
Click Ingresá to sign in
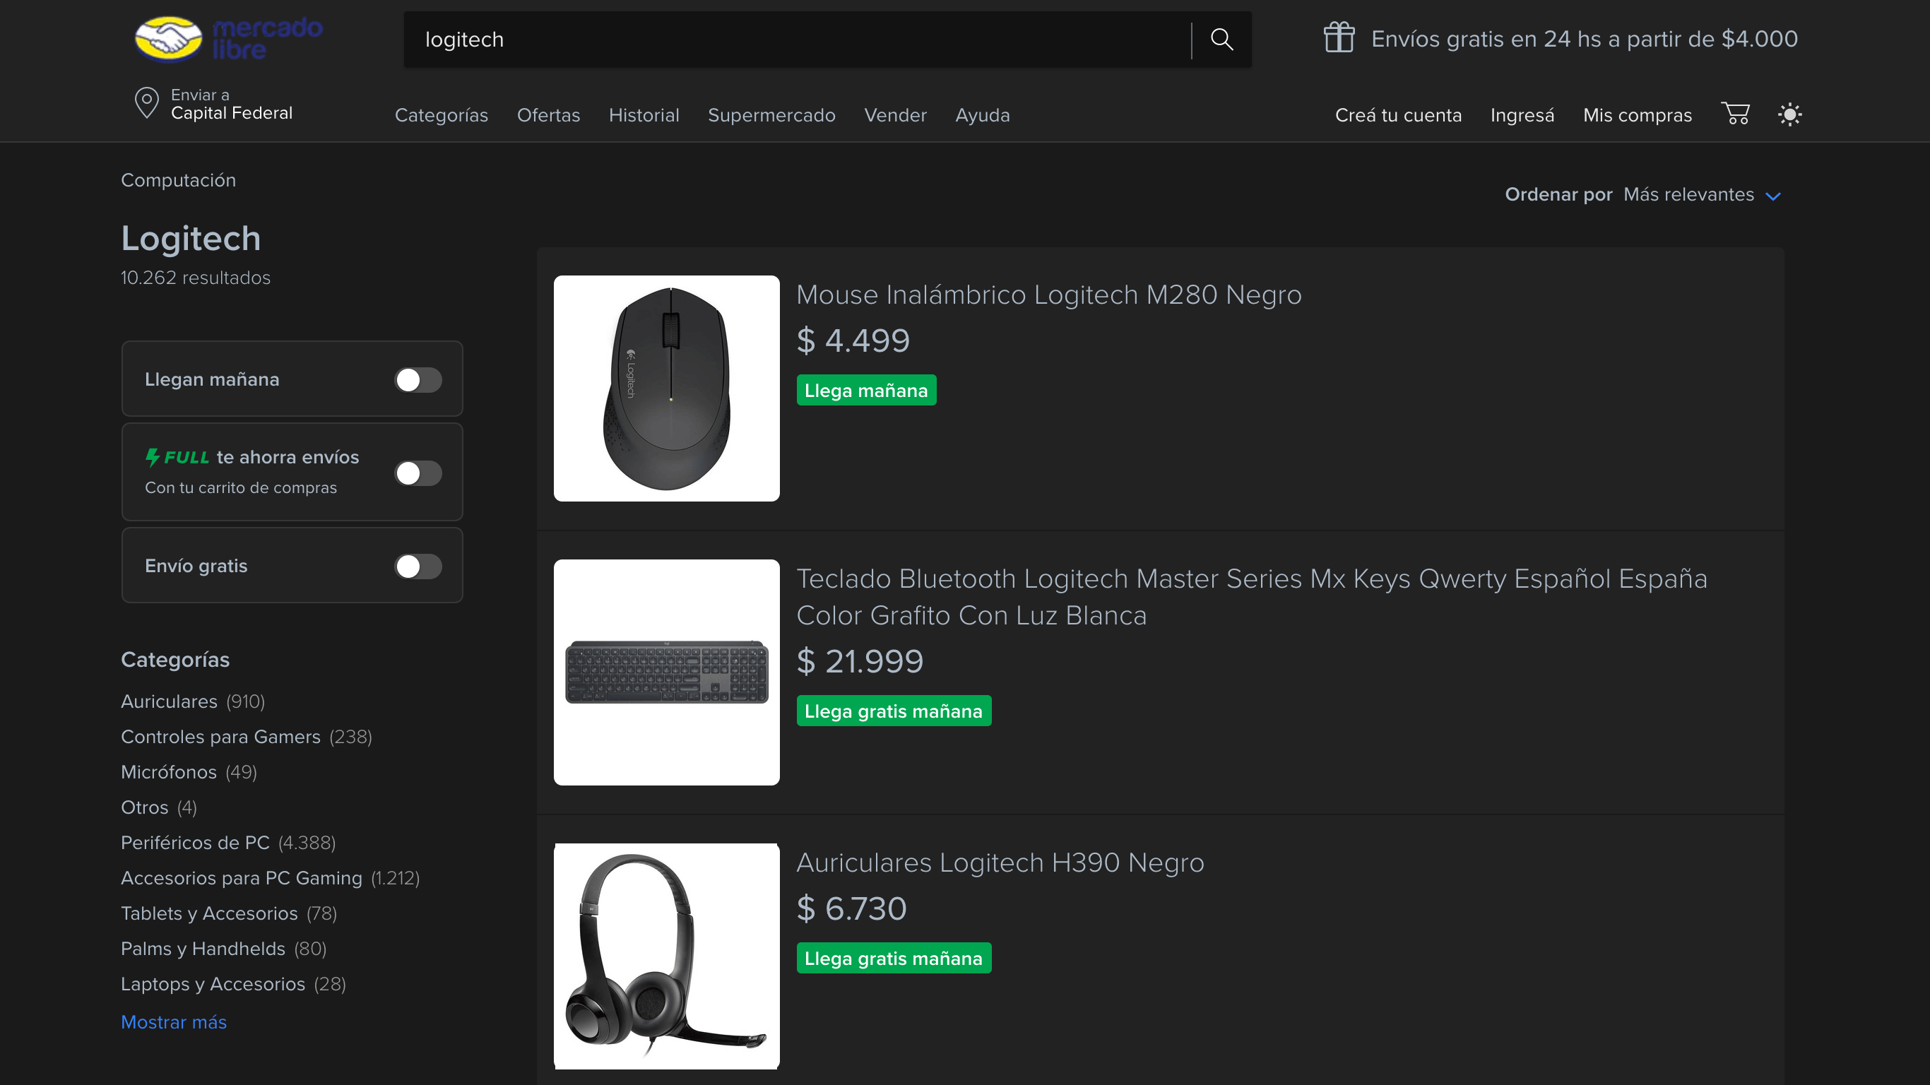(1522, 114)
